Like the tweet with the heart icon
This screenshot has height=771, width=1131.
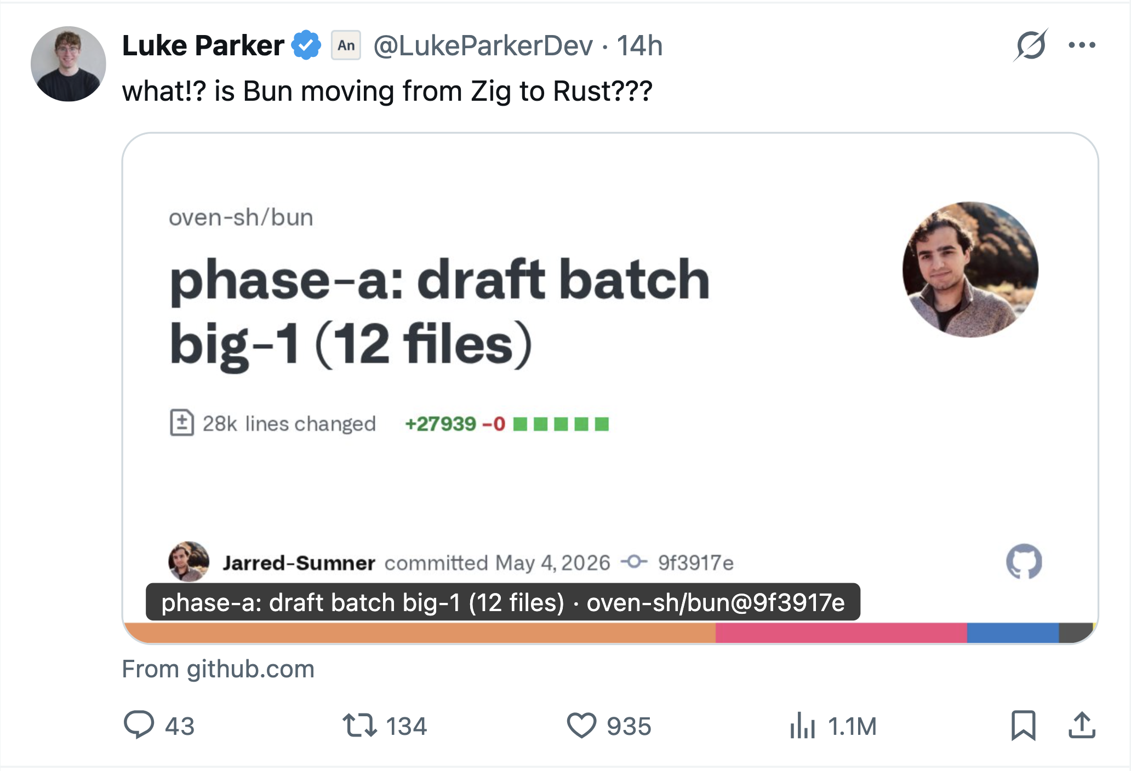pos(581,726)
